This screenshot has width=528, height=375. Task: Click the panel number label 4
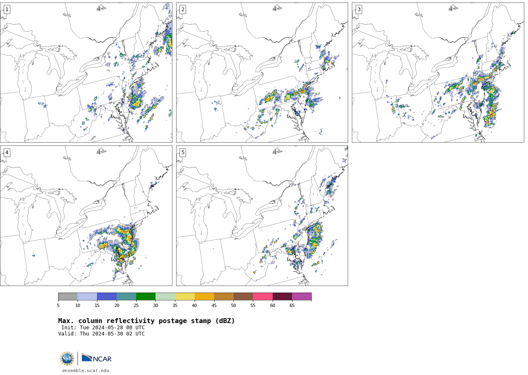pyautogui.click(x=7, y=152)
